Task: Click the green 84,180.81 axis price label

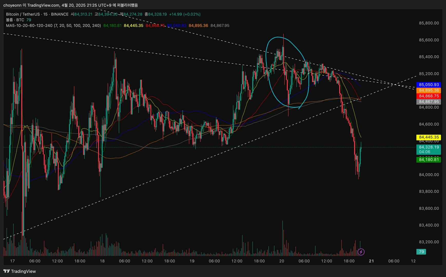Action: pyautogui.click(x=429, y=160)
